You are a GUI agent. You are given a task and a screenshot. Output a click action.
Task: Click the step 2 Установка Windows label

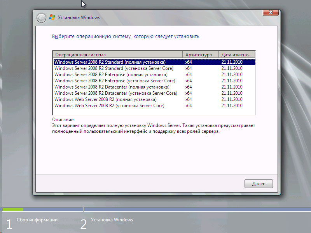(x=112, y=220)
